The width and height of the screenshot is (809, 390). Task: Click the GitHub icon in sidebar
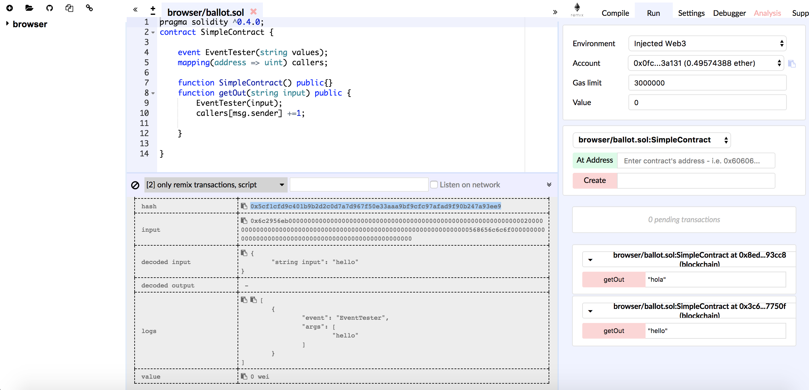(x=49, y=8)
